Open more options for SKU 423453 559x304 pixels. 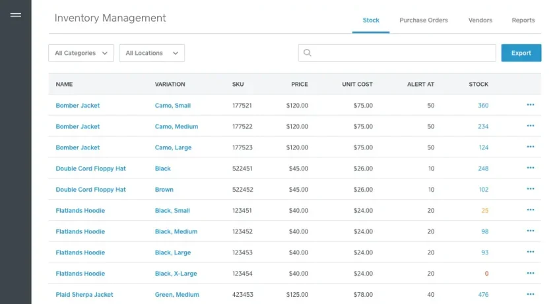pos(531,294)
